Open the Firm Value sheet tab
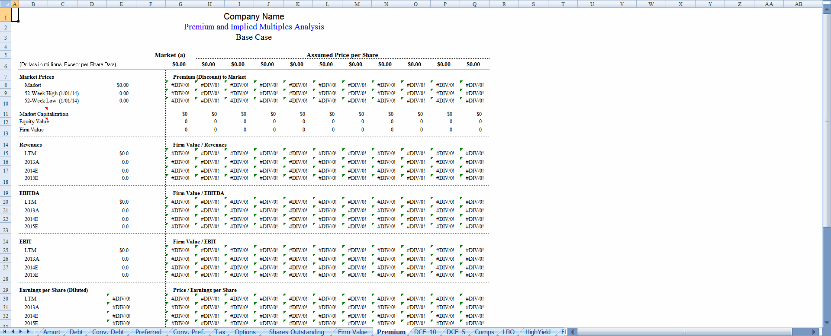The width and height of the screenshot is (831, 336). [353, 332]
